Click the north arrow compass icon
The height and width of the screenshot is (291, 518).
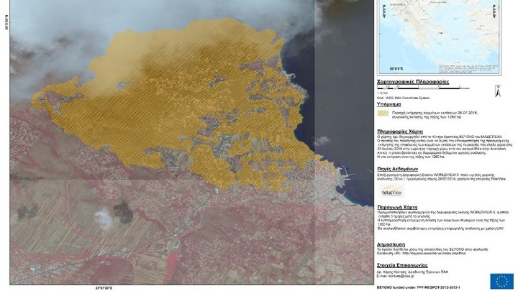click(497, 91)
